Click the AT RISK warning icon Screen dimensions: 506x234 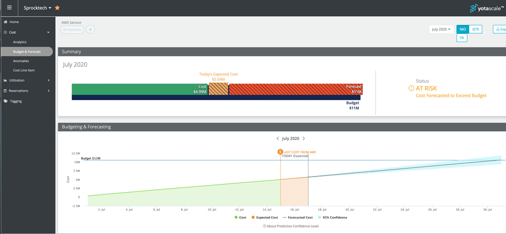point(411,89)
